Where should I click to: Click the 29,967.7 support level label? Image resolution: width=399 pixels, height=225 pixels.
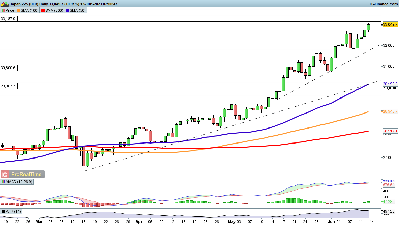tap(9, 86)
